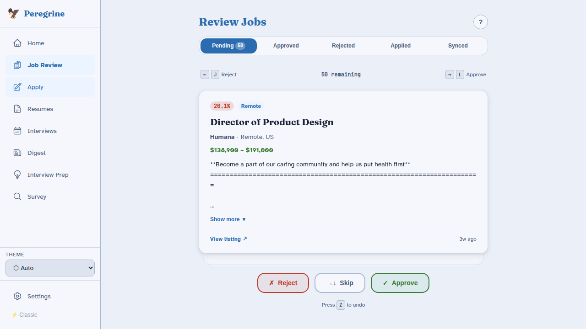
Task: Click the Peregrine eagle logo
Action: point(13,13)
